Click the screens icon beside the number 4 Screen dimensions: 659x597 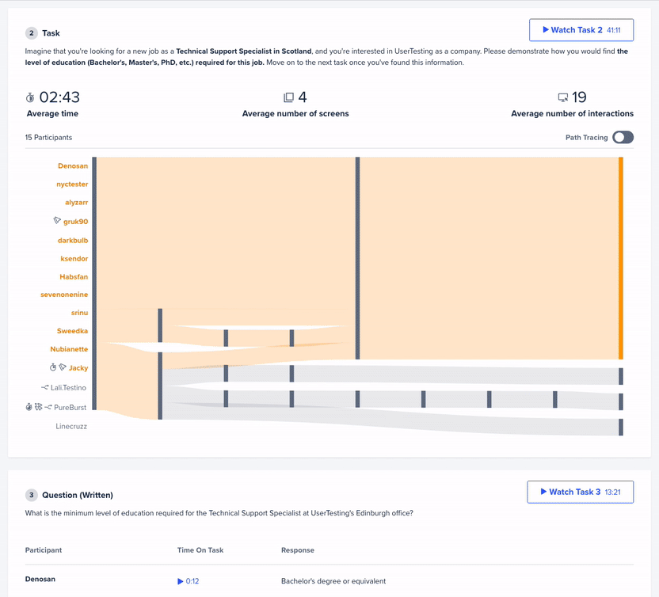pos(288,97)
